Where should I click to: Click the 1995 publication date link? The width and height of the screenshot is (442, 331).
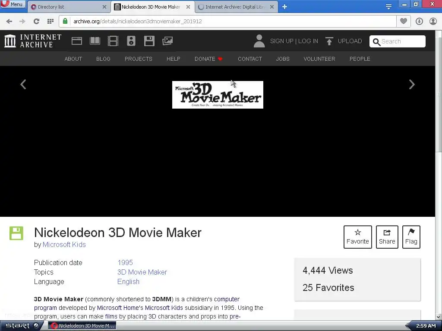coord(125,262)
